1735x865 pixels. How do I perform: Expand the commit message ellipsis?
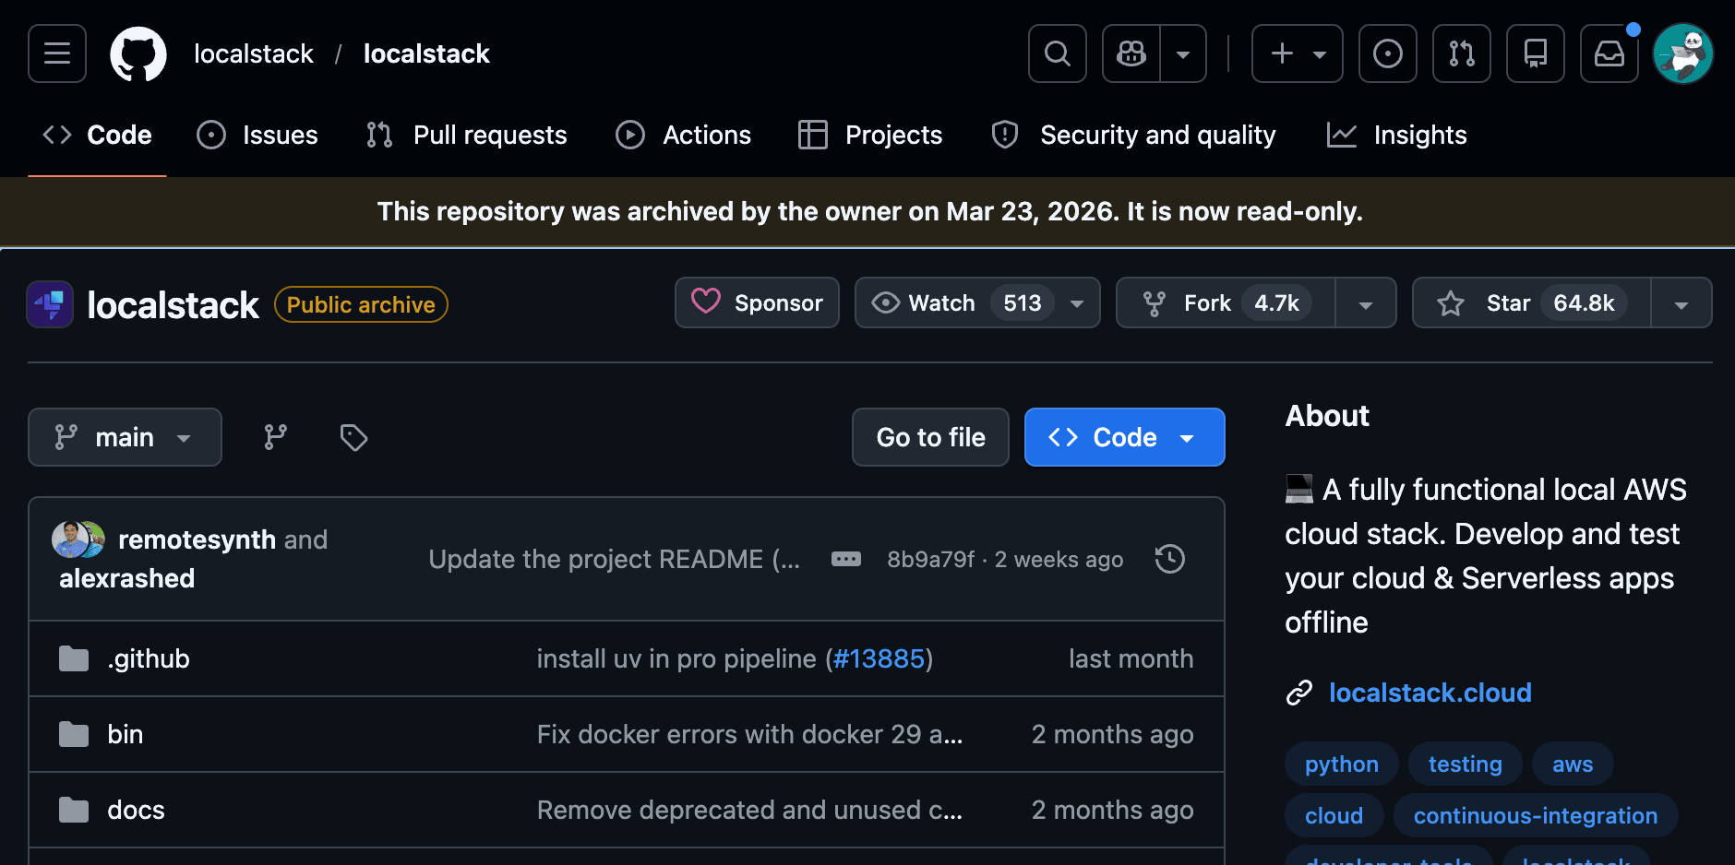point(845,559)
